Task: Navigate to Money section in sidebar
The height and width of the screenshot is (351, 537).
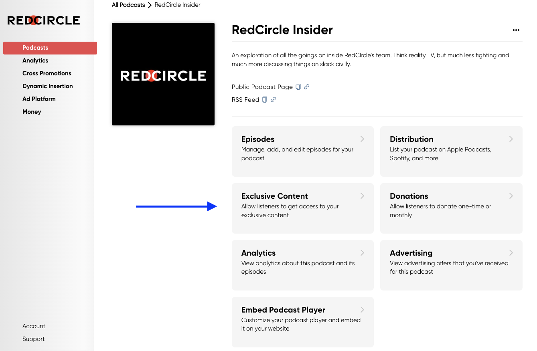Action: click(x=32, y=112)
